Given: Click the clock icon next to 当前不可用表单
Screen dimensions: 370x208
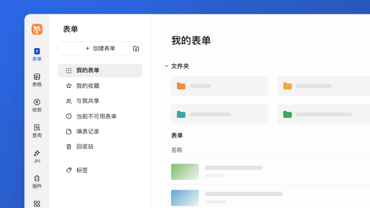Looking at the screenshot, I should pyautogui.click(x=69, y=116).
